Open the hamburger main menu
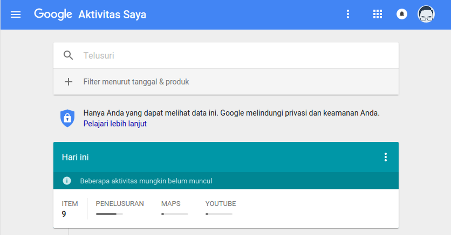Screen dimensions: 451x235 (x=16, y=15)
